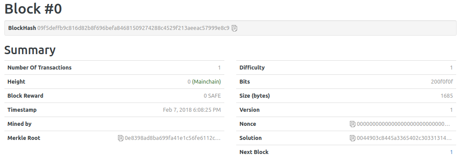Click the Size value 1685
Viewport: 461px width, 165px height.
(446, 96)
